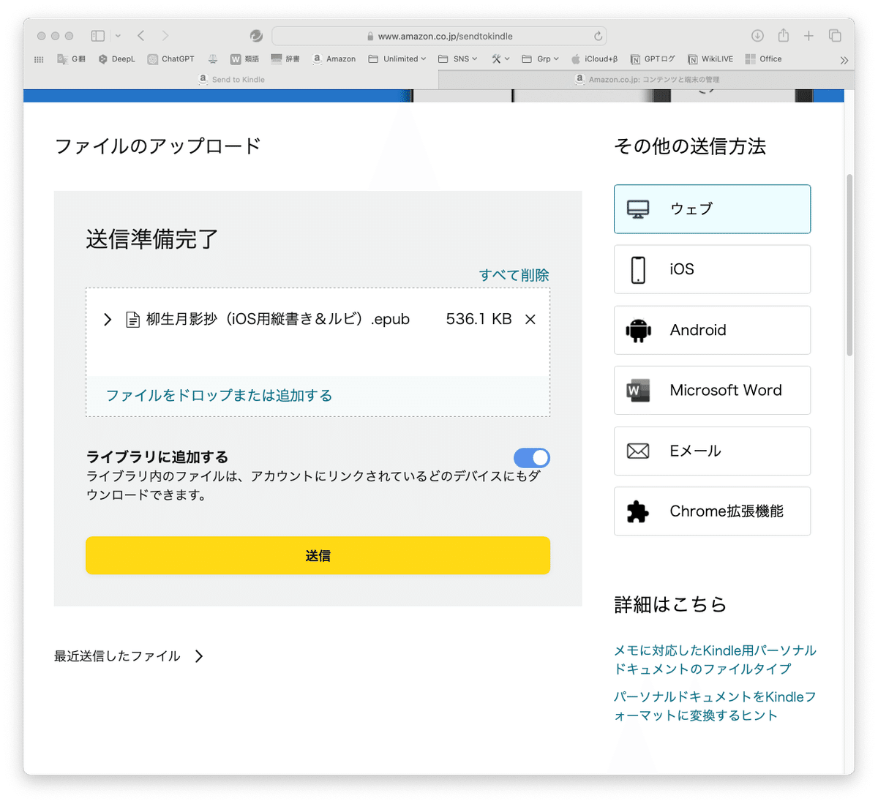
Task: Reload the current page
Action: [x=598, y=36]
